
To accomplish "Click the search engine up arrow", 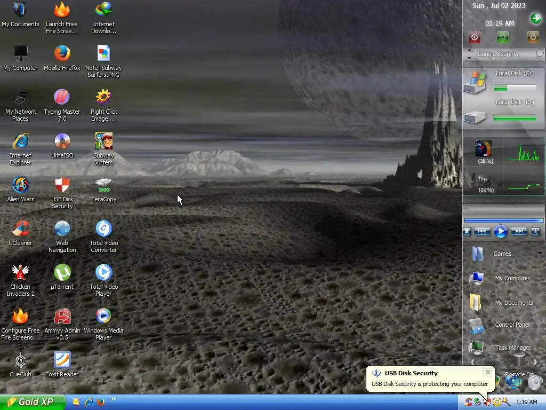I will 469,50.
